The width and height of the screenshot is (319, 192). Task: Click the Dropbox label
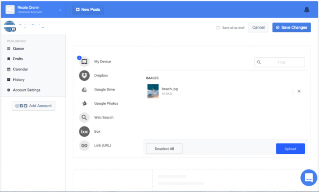pyautogui.click(x=101, y=75)
